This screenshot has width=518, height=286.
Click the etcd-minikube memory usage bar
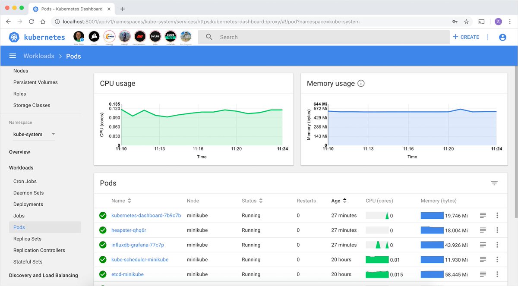[x=433, y=274]
